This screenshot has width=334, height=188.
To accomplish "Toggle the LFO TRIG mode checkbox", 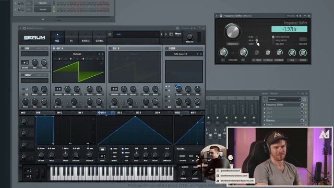I will pyautogui.click(x=111, y=149).
